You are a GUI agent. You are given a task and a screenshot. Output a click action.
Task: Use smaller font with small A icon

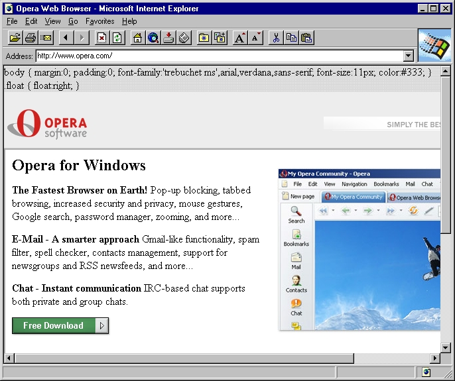point(255,38)
